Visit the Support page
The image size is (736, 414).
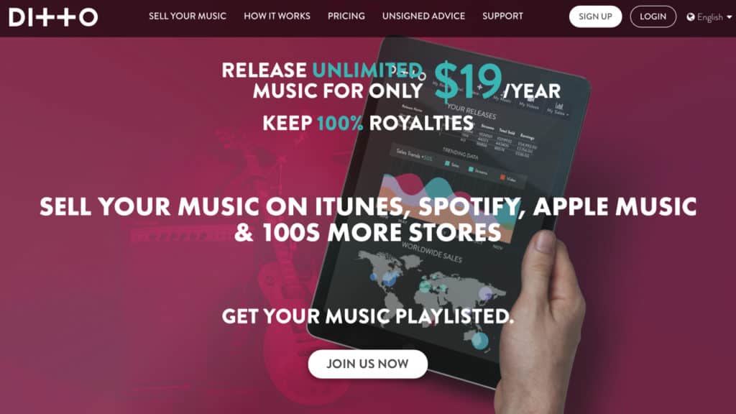point(502,16)
